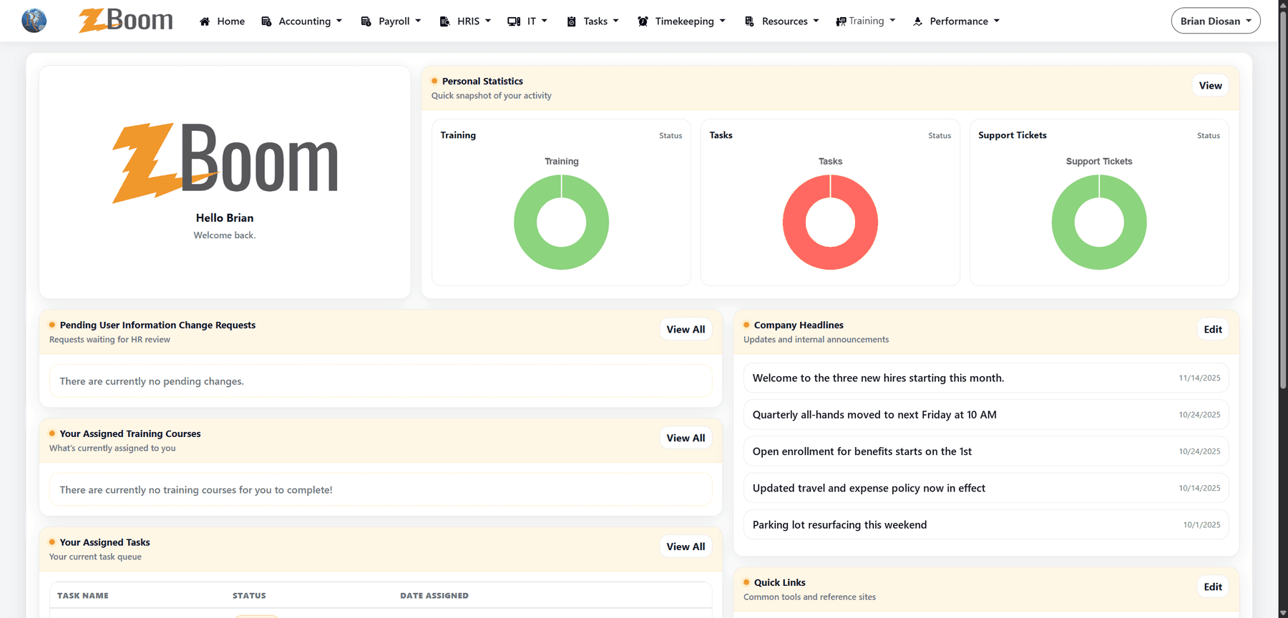The height and width of the screenshot is (618, 1288).
Task: Expand the Timekeeping dropdown caret
Action: click(723, 21)
